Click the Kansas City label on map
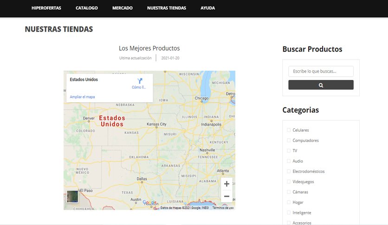This screenshot has height=225, width=388. point(156,124)
